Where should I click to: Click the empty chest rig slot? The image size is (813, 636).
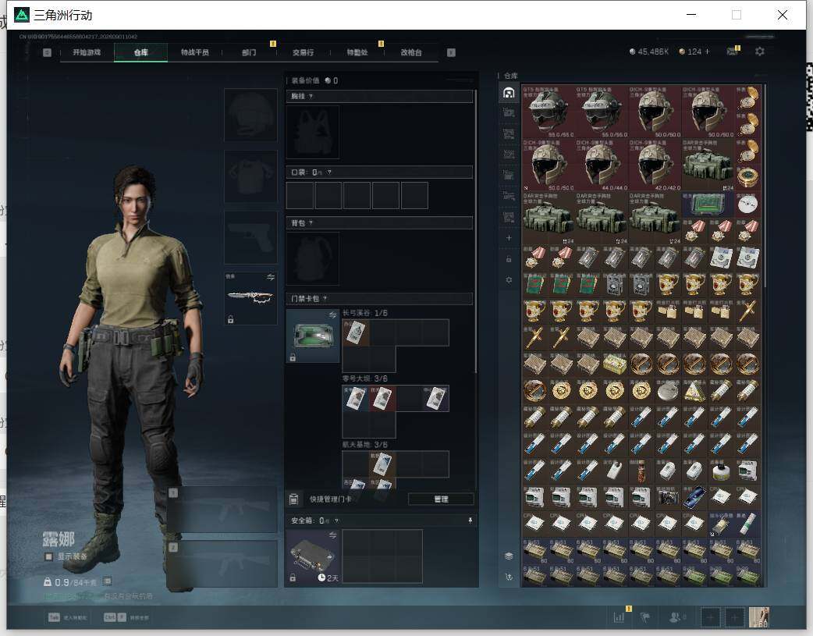(x=313, y=133)
